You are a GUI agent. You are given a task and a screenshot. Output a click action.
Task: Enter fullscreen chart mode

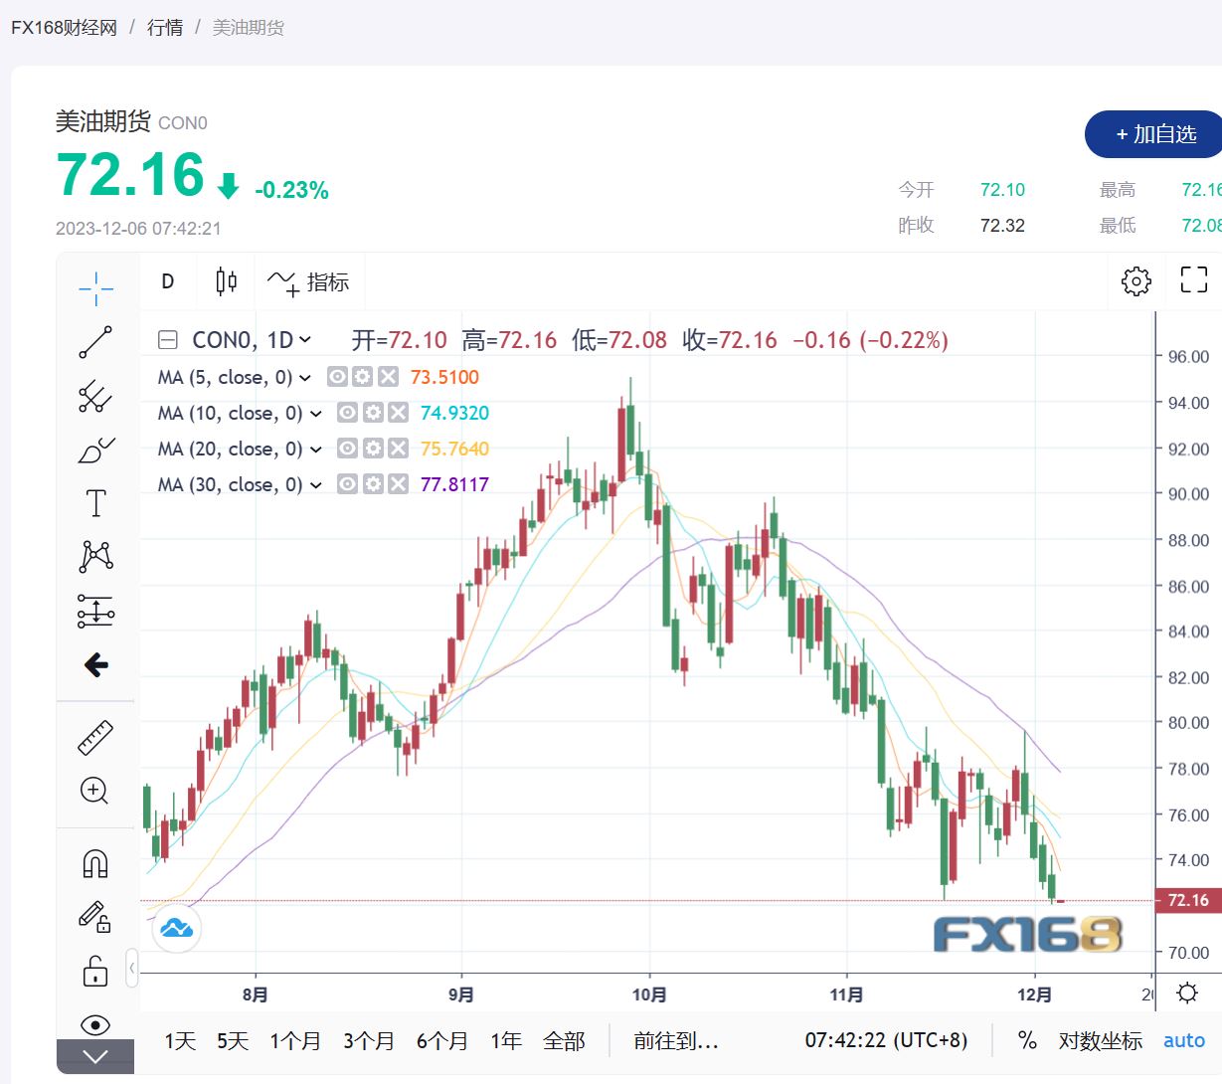click(x=1193, y=280)
